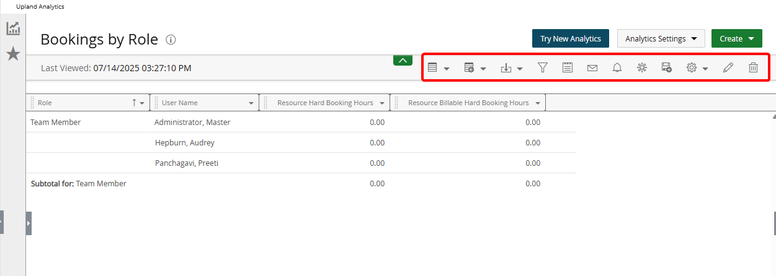Viewport: 776px width, 276px height.
Task: Open the Analytics Settings dropdown
Action: point(661,38)
